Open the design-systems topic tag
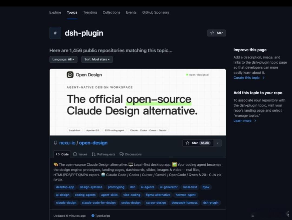This screenshot has height=220, width=292. click(91, 187)
